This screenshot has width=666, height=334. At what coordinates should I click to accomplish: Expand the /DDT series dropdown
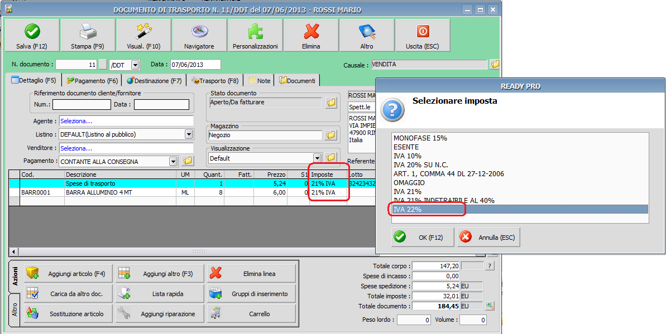(x=135, y=65)
